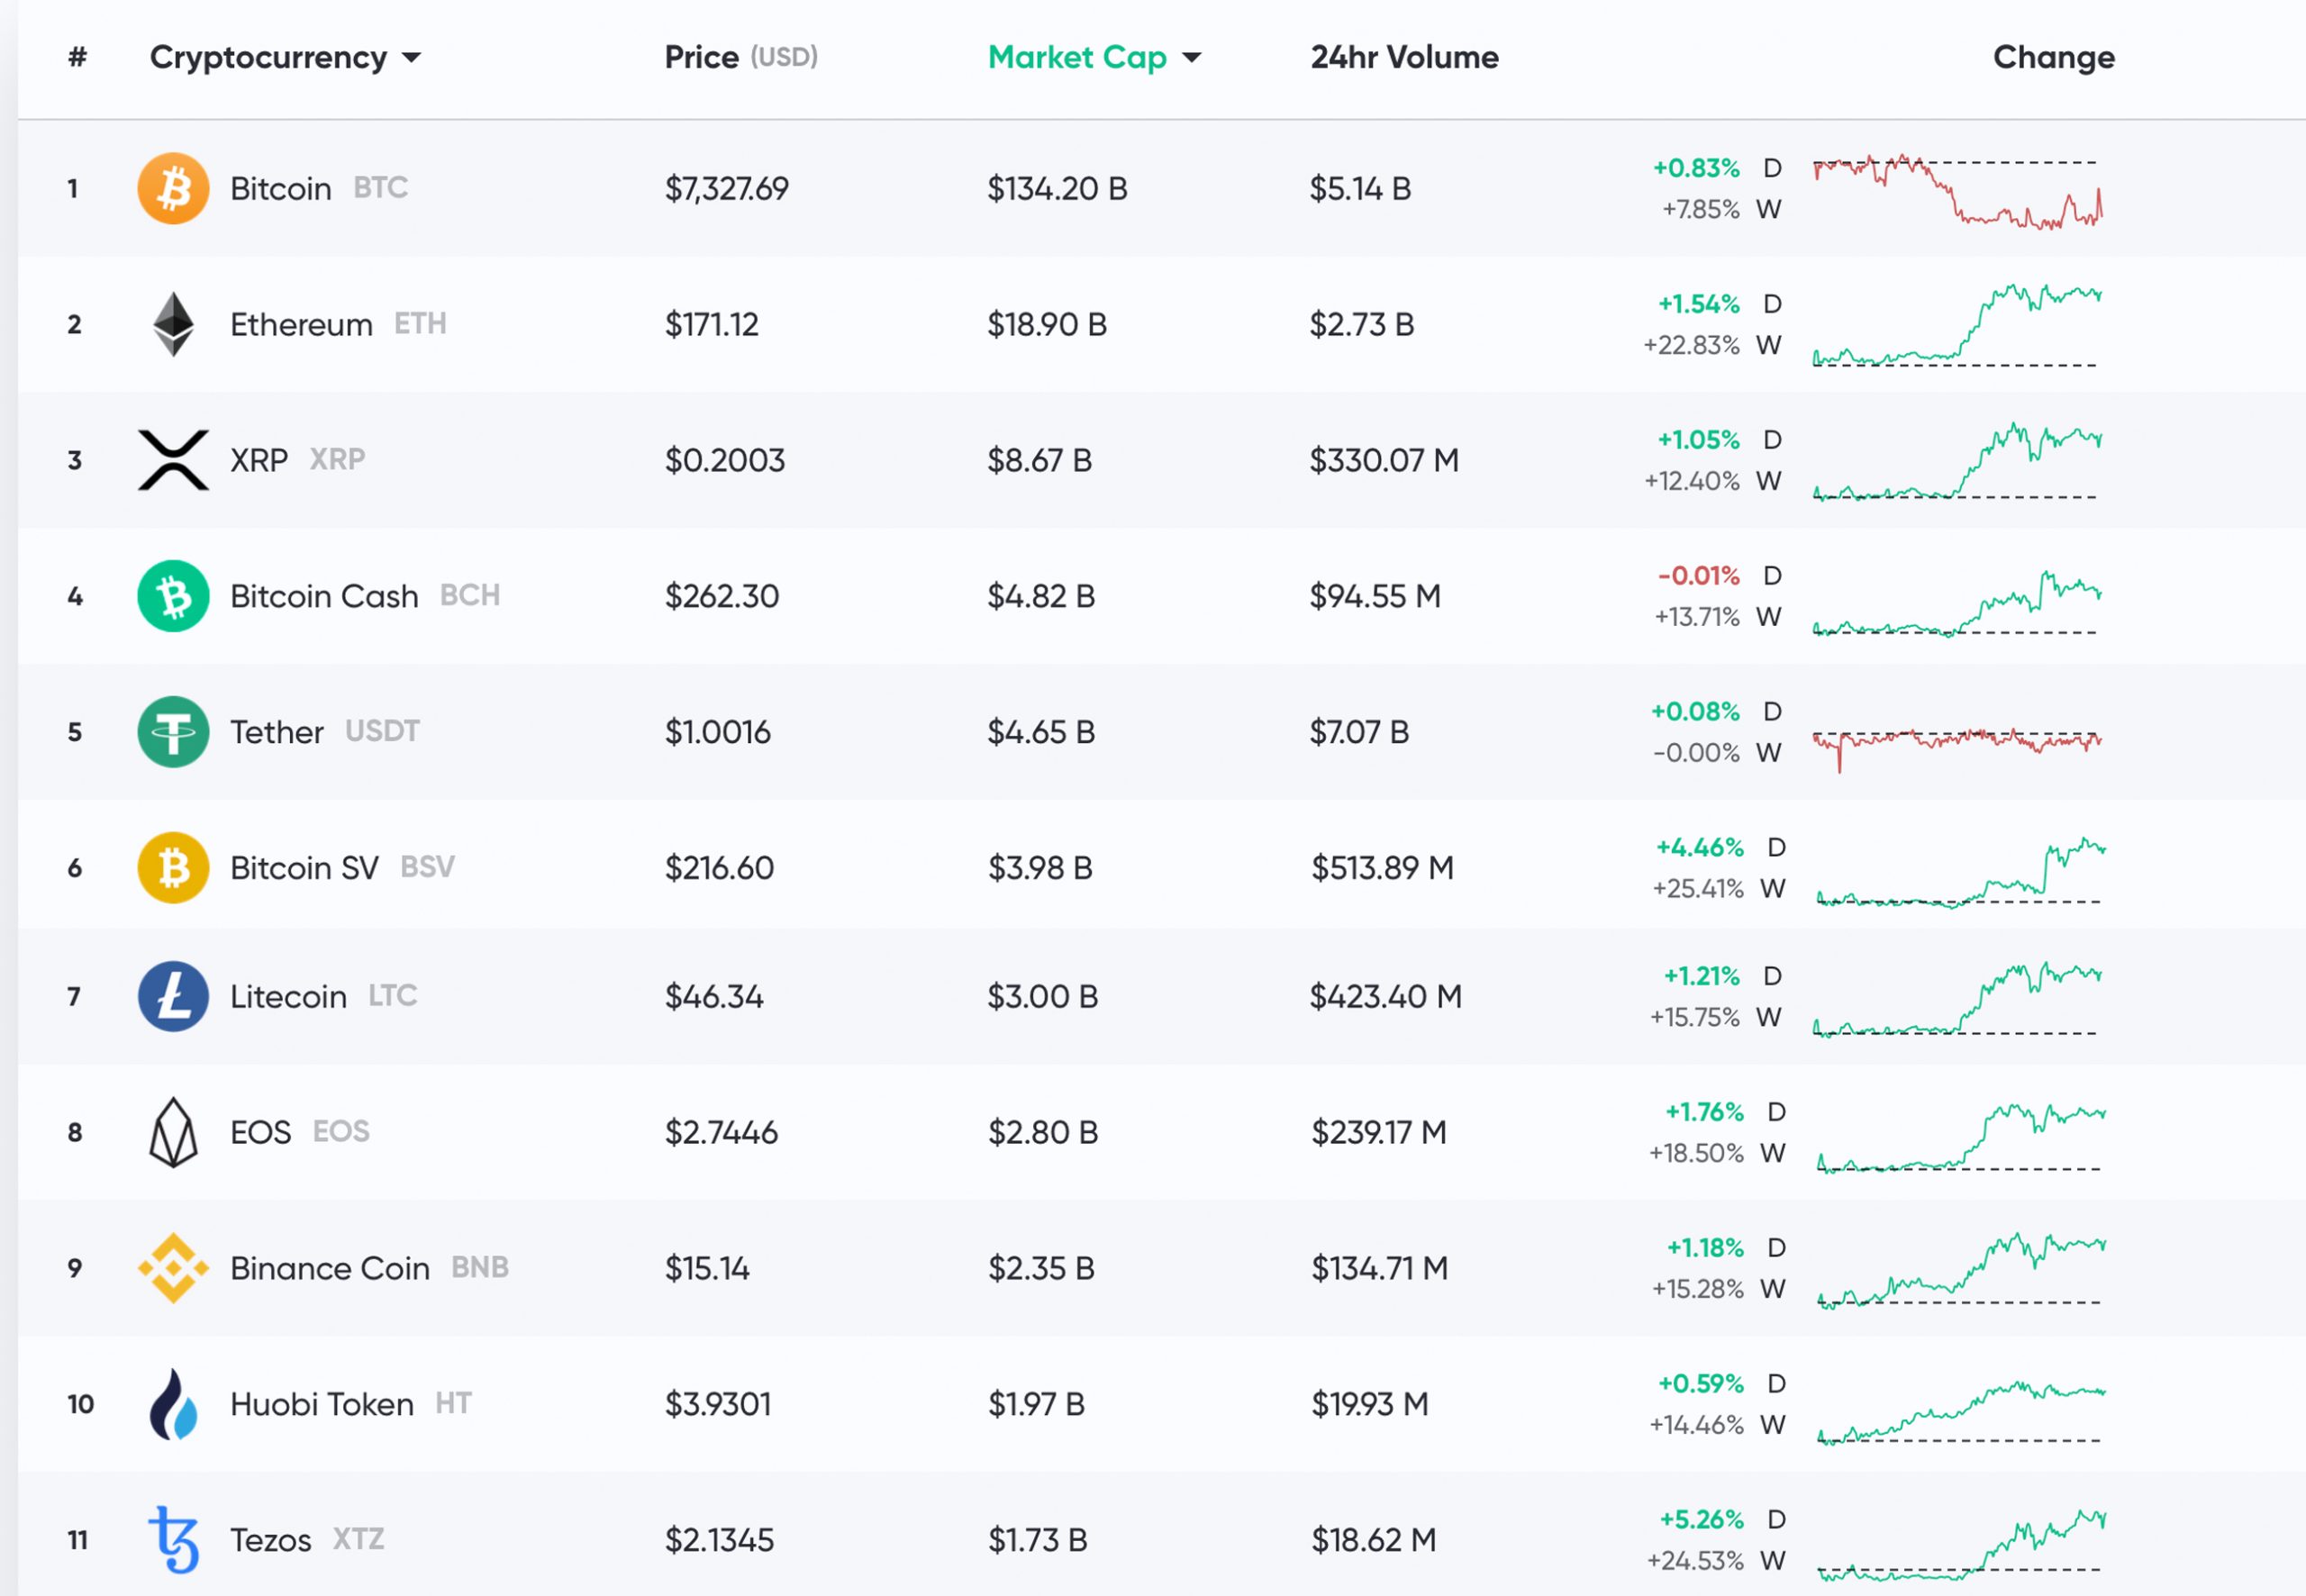
Task: Click the Huobi Token weekly sparkline chart
Action: pos(1962,1412)
